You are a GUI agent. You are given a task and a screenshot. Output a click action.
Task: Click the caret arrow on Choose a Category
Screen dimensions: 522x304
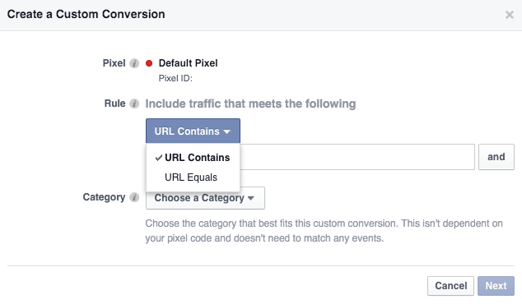click(x=251, y=198)
